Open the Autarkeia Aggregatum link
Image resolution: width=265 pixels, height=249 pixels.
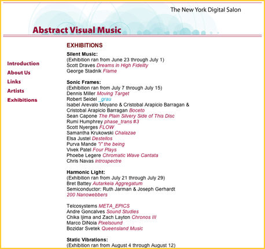117,184
